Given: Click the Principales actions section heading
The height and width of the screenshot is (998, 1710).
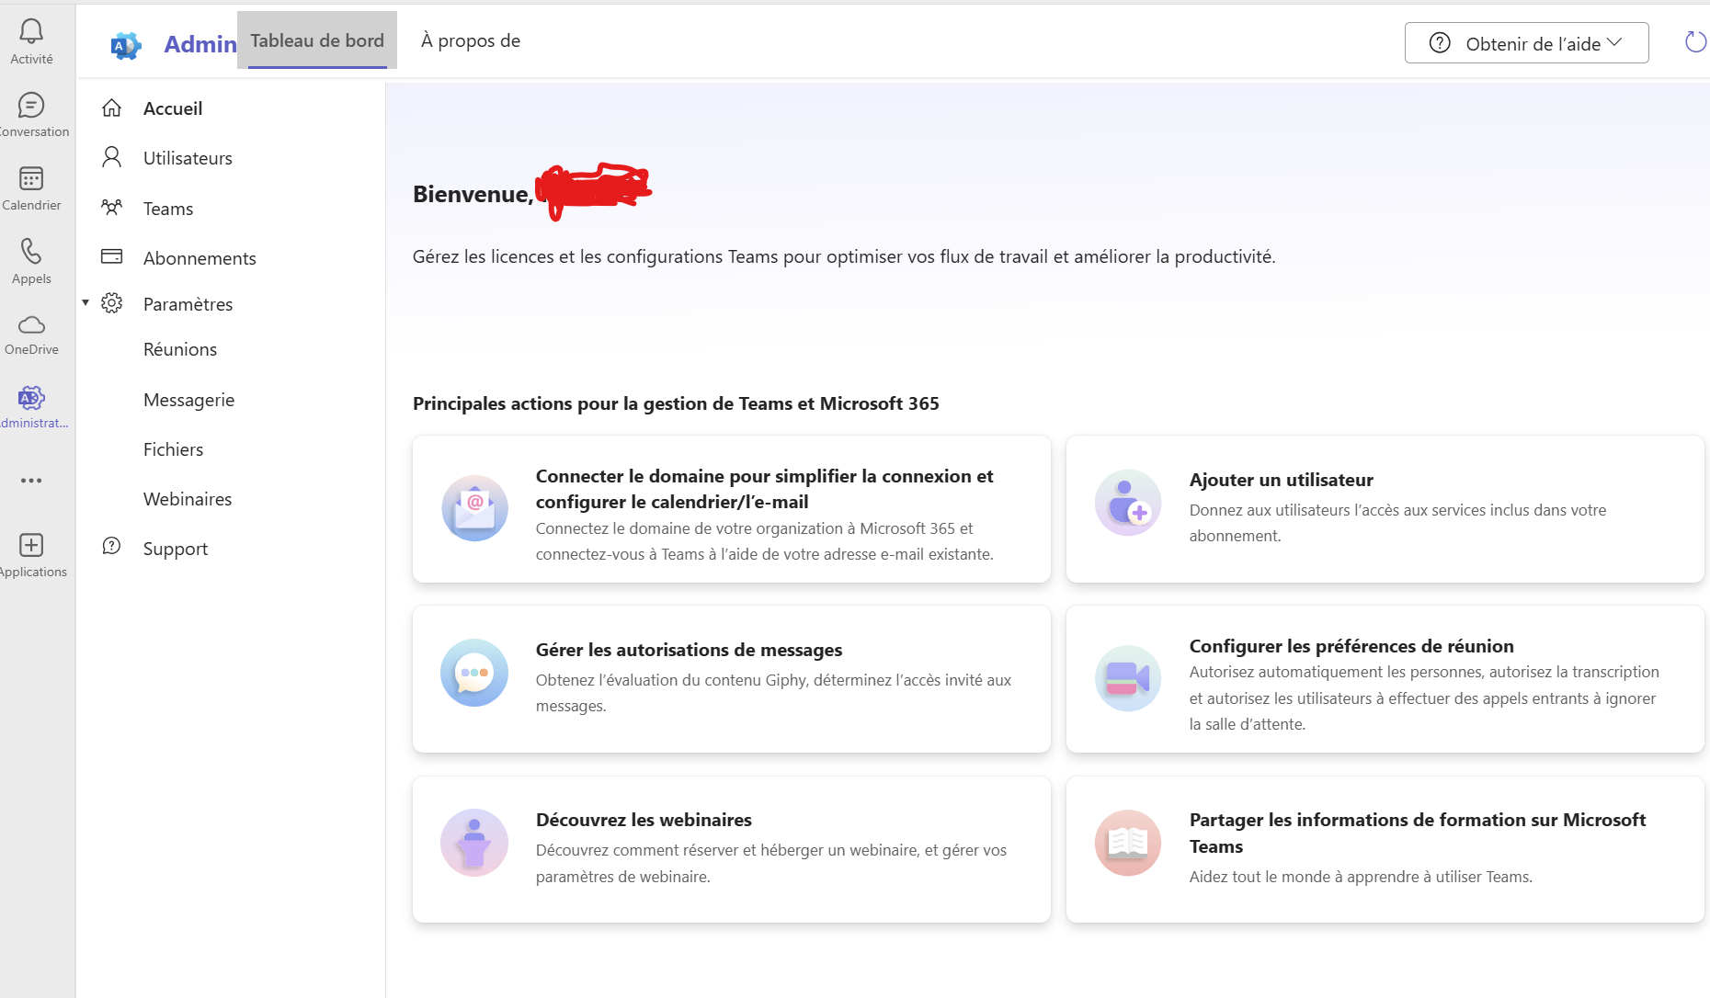Looking at the screenshot, I should [676, 403].
